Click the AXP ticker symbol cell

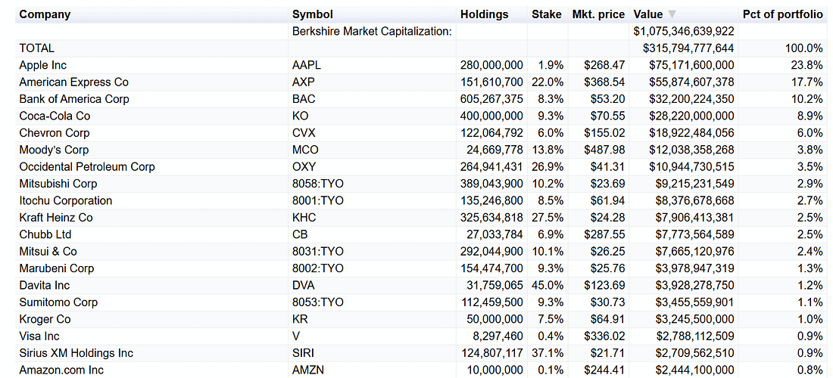click(x=303, y=82)
